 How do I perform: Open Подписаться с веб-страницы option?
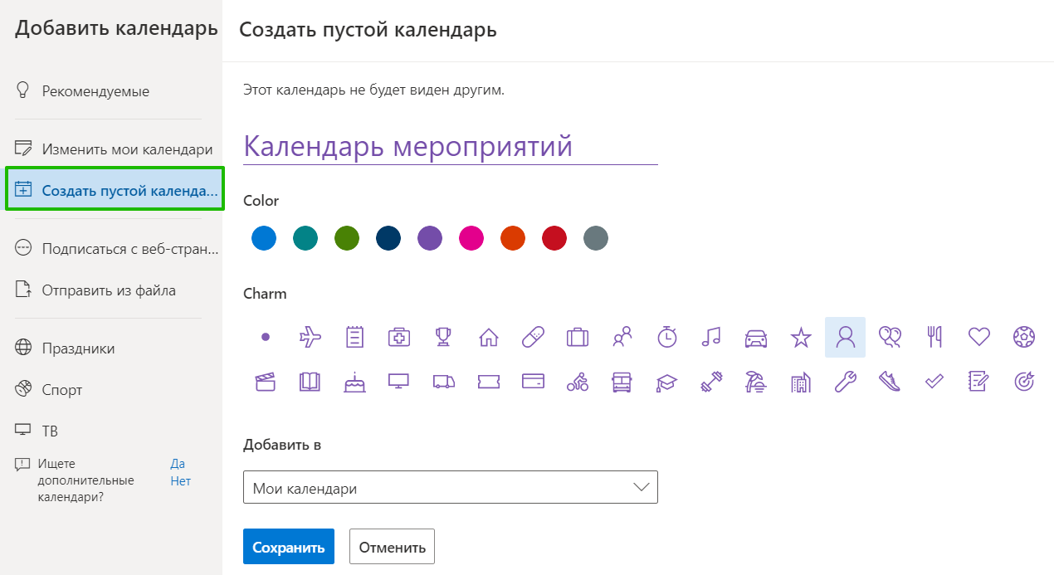129,248
